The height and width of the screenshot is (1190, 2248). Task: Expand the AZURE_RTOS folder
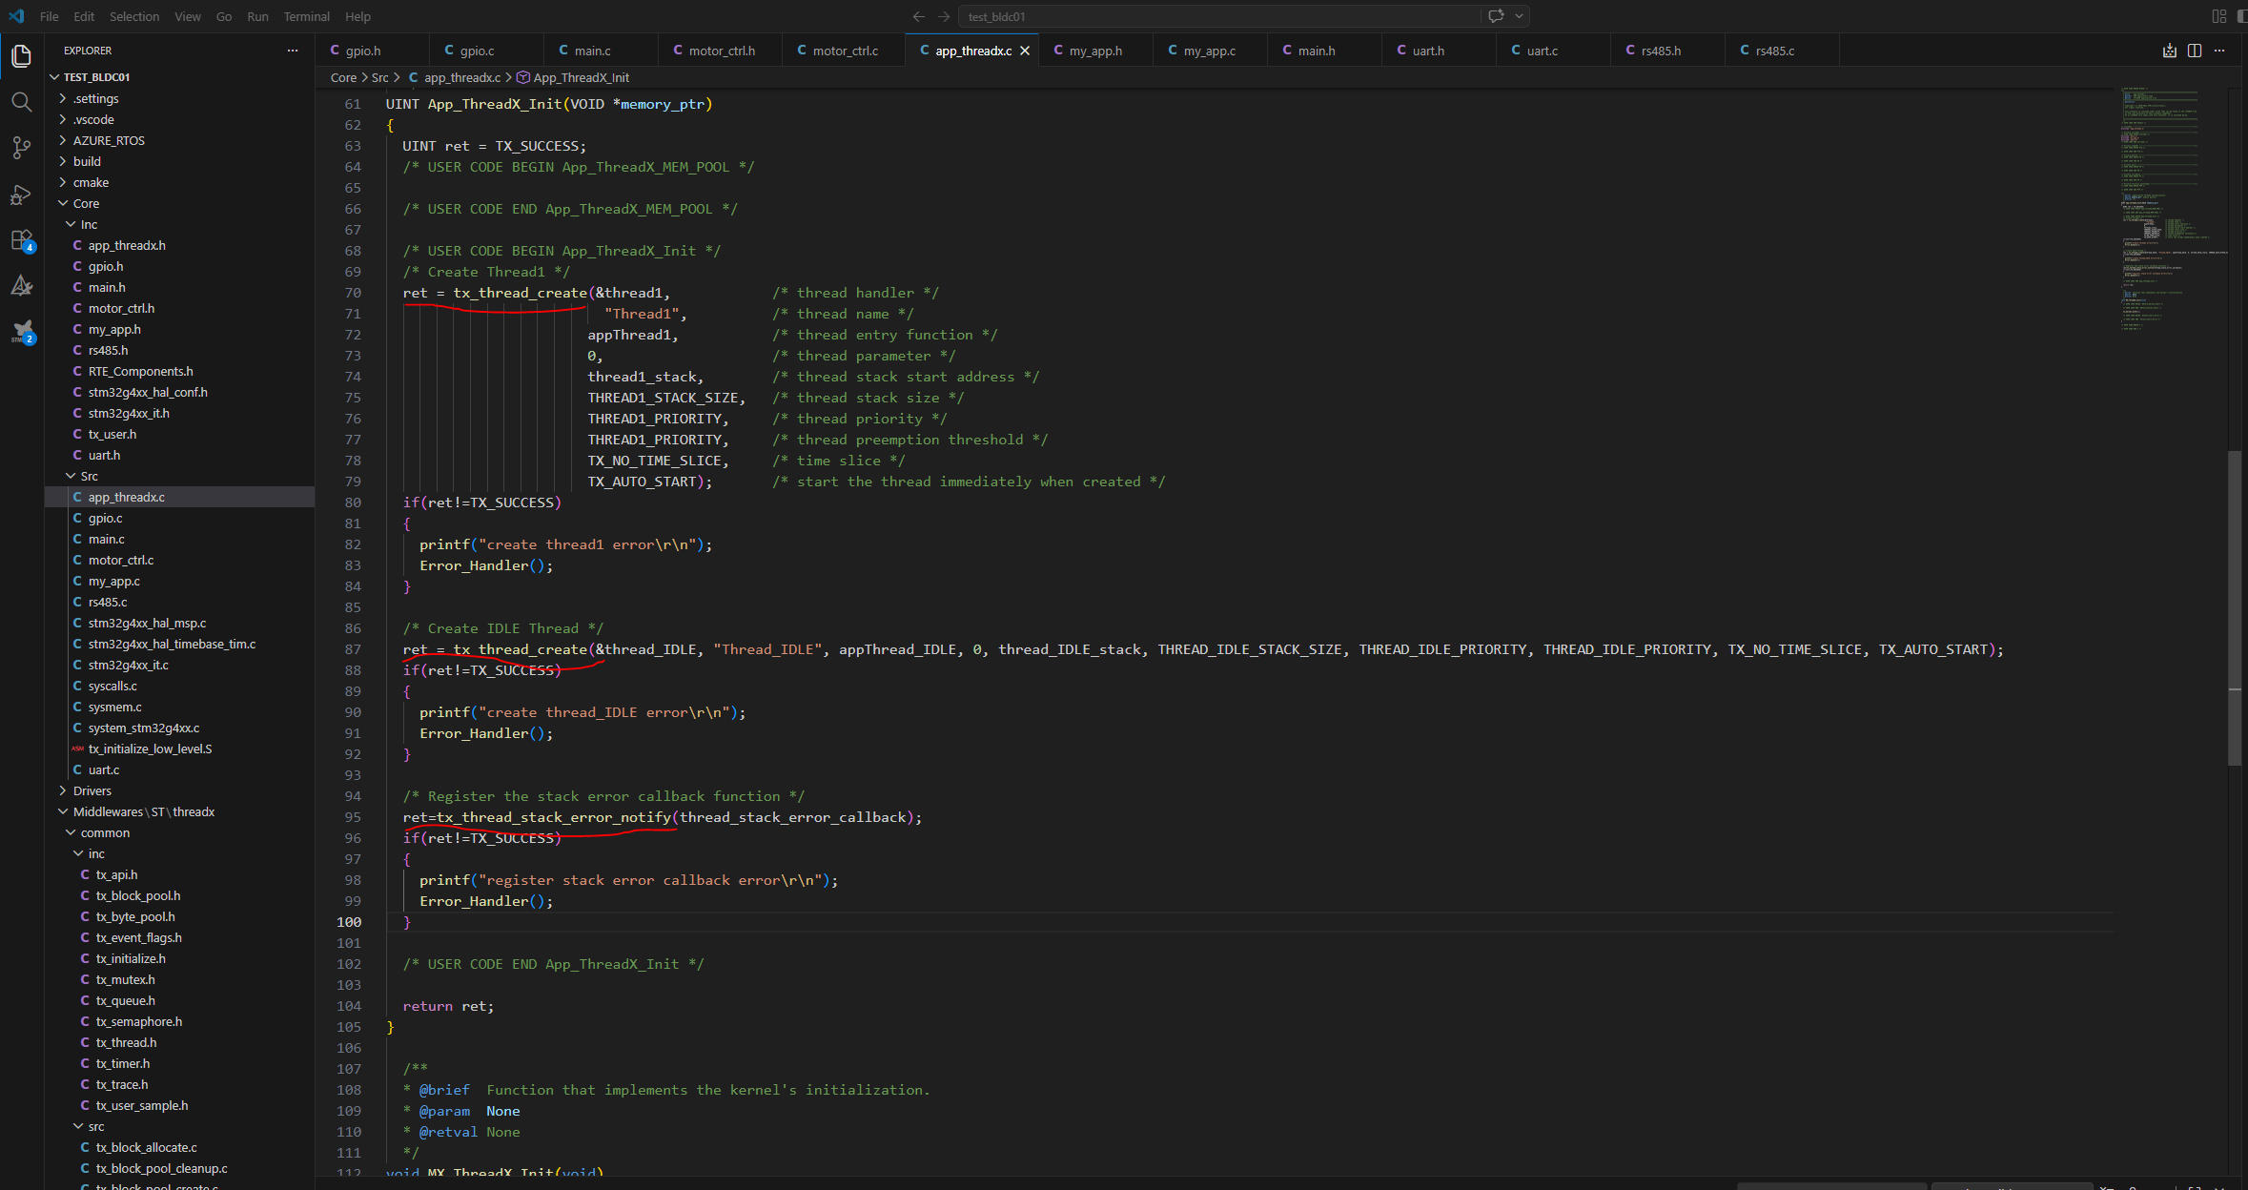click(x=109, y=140)
